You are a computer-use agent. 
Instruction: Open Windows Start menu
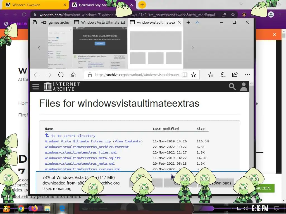click(6, 208)
